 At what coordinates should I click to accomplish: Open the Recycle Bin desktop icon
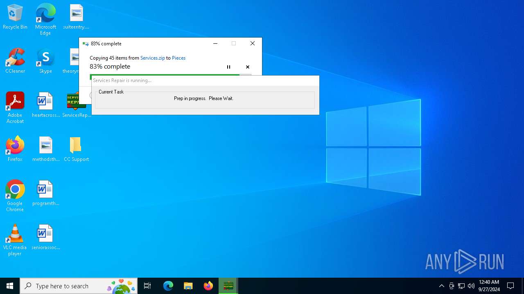pos(15,17)
